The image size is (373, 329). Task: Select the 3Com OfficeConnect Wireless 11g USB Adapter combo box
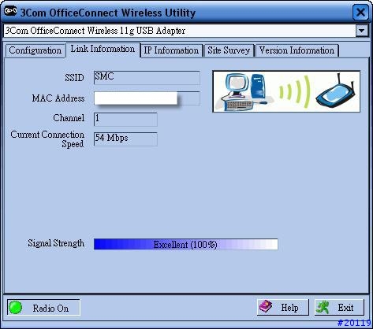coord(186,31)
